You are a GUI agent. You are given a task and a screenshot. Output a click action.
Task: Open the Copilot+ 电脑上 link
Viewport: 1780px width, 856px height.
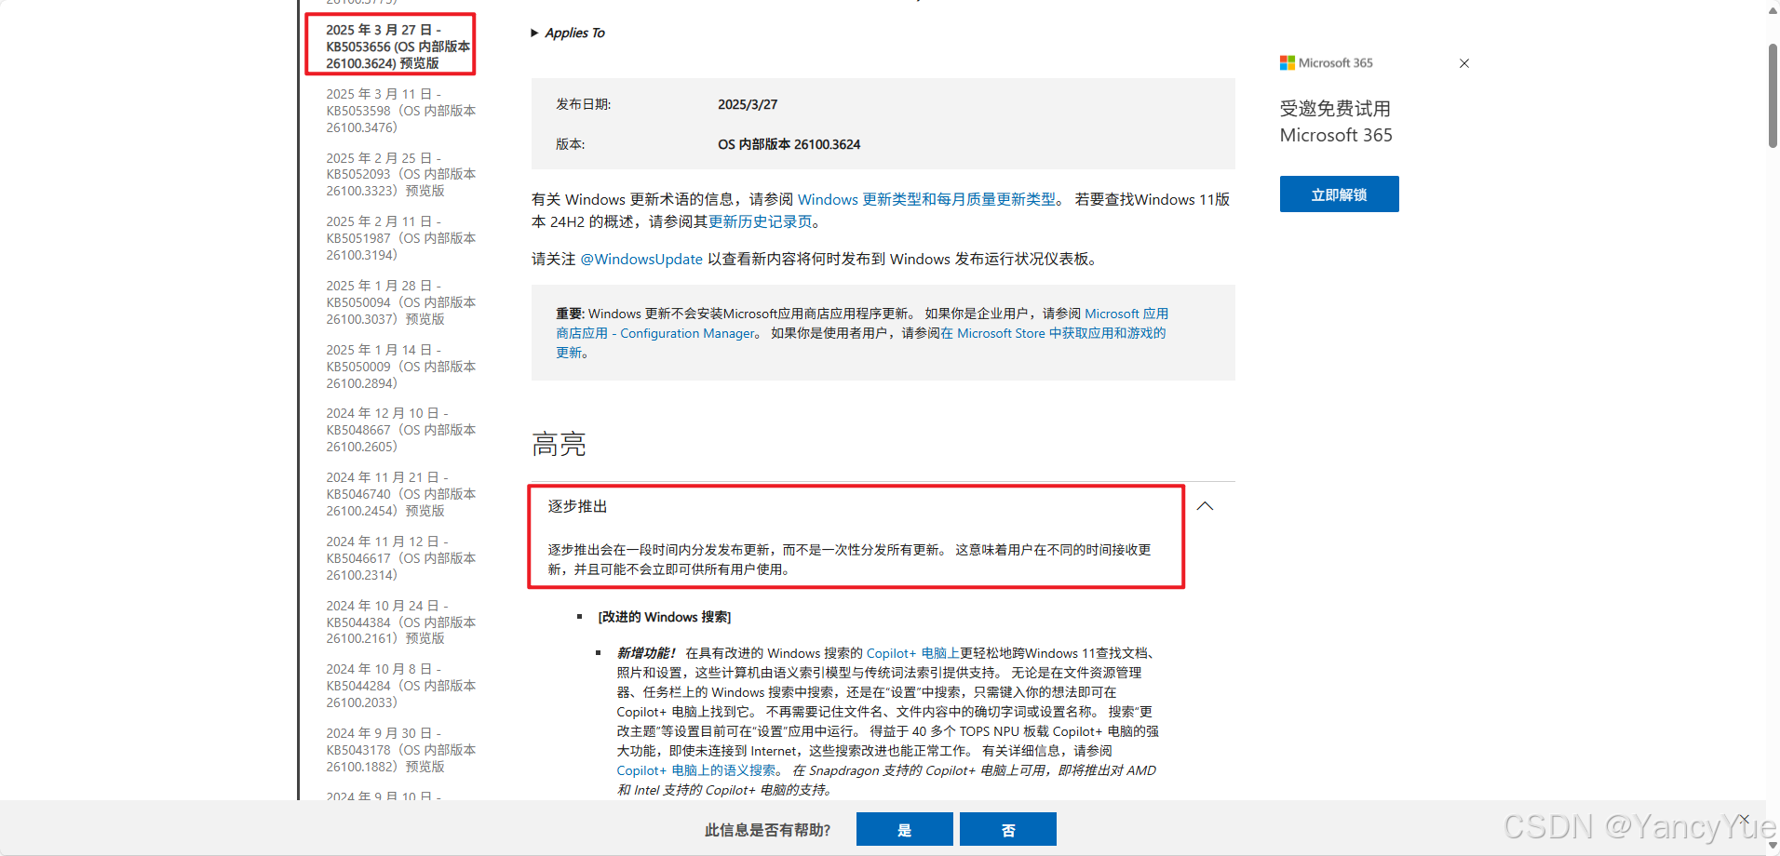pos(912,653)
